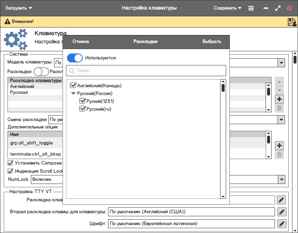Click plus icon to add keyboard layout
The image size is (298, 233).
(x=279, y=99)
